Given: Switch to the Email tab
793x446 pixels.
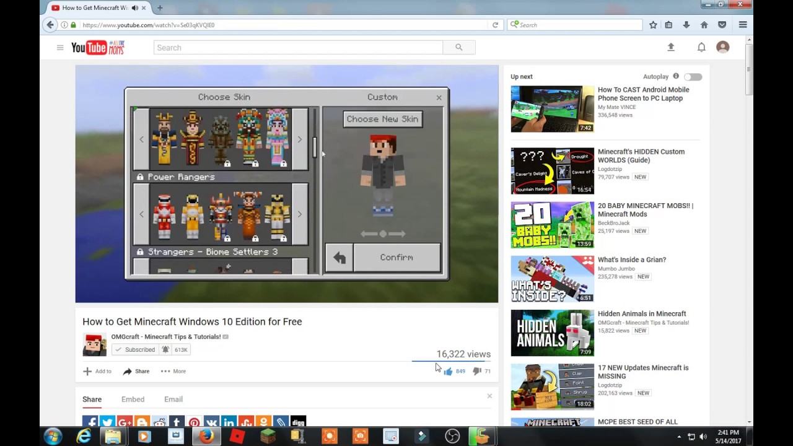Looking at the screenshot, I should point(173,399).
